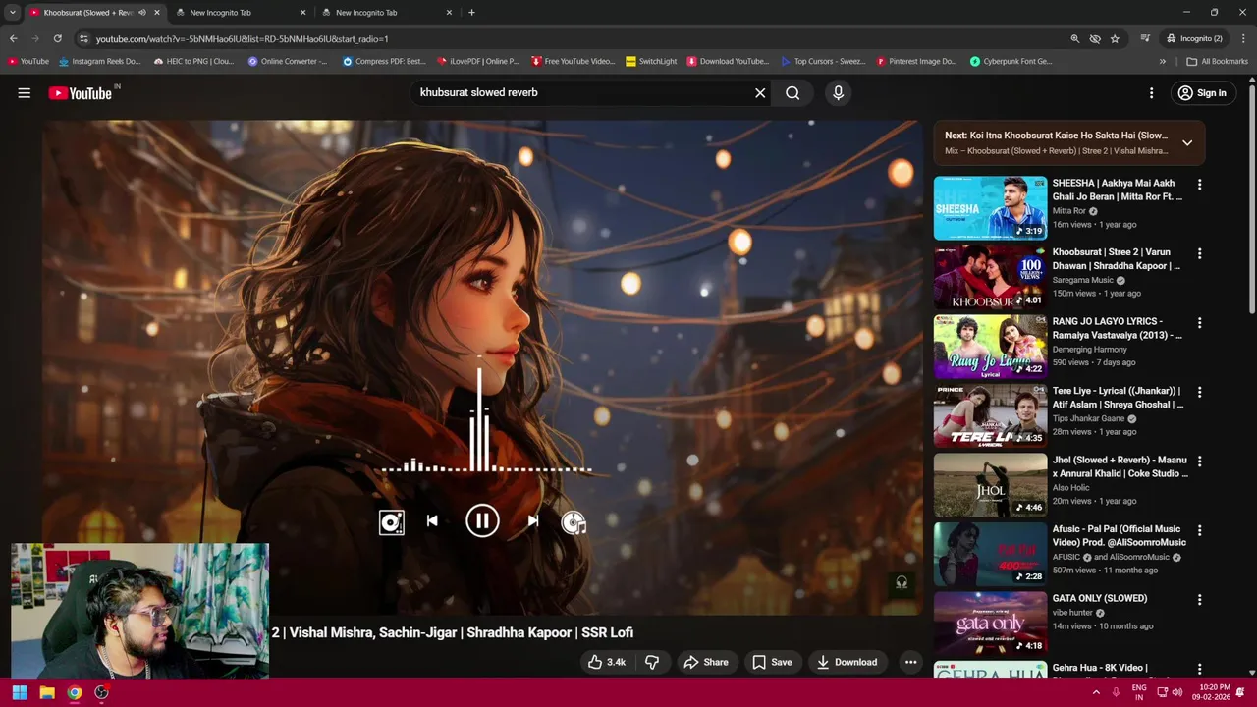The width and height of the screenshot is (1257, 707).
Task: Open All Bookmarks folder
Action: 1218,61
